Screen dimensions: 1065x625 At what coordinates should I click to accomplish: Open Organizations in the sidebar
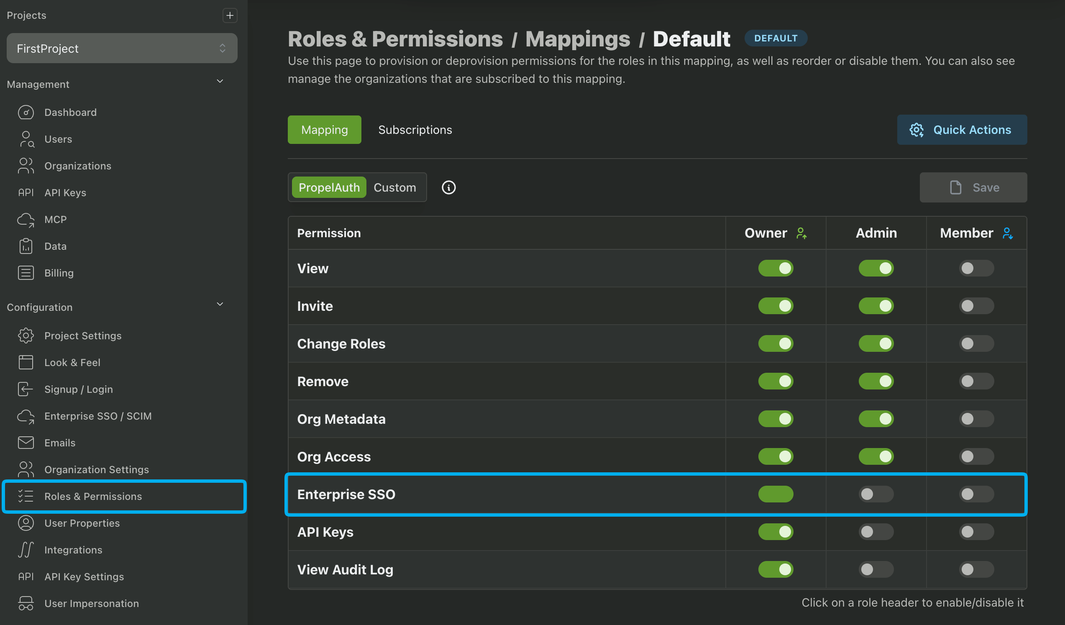coord(78,166)
